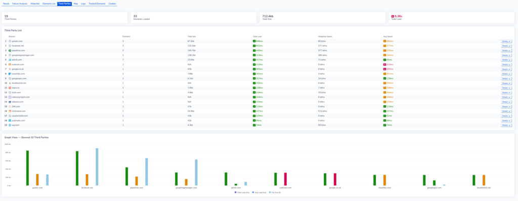Click the 513 b/ms weighted speed value
This screenshot has height=201, width=518.
(x=322, y=111)
